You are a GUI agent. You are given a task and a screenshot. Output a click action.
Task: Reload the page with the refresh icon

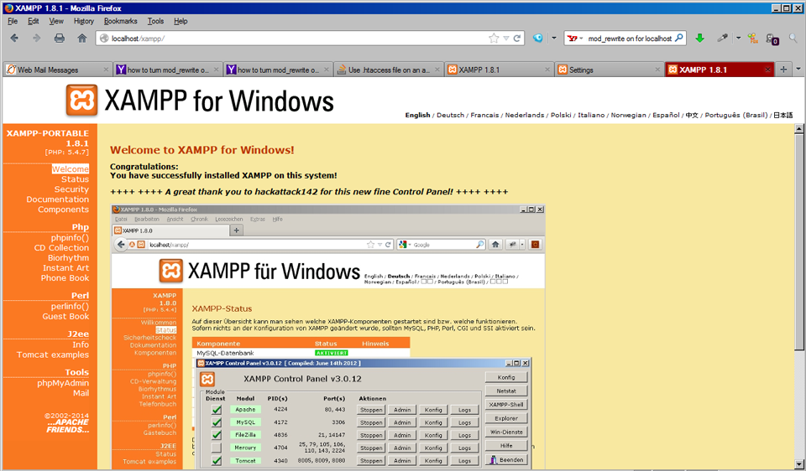(x=517, y=38)
